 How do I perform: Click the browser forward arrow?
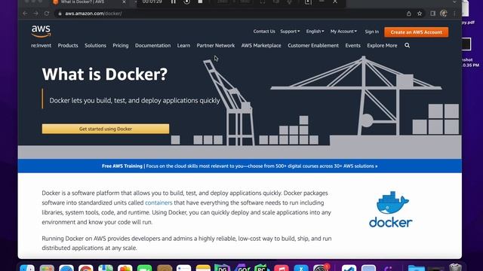35,14
